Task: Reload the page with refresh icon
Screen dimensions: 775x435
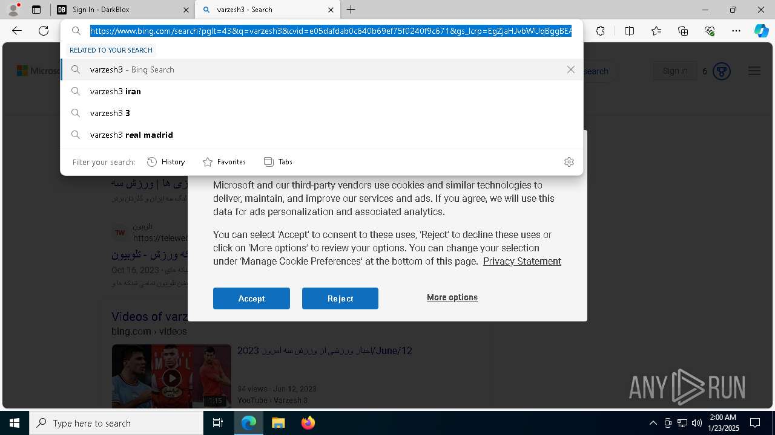Action: coord(44,31)
